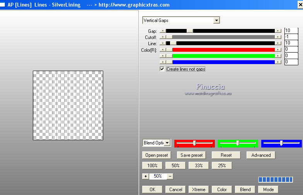
Task: Expand the Blend Options dropdown
Action: tap(167, 143)
